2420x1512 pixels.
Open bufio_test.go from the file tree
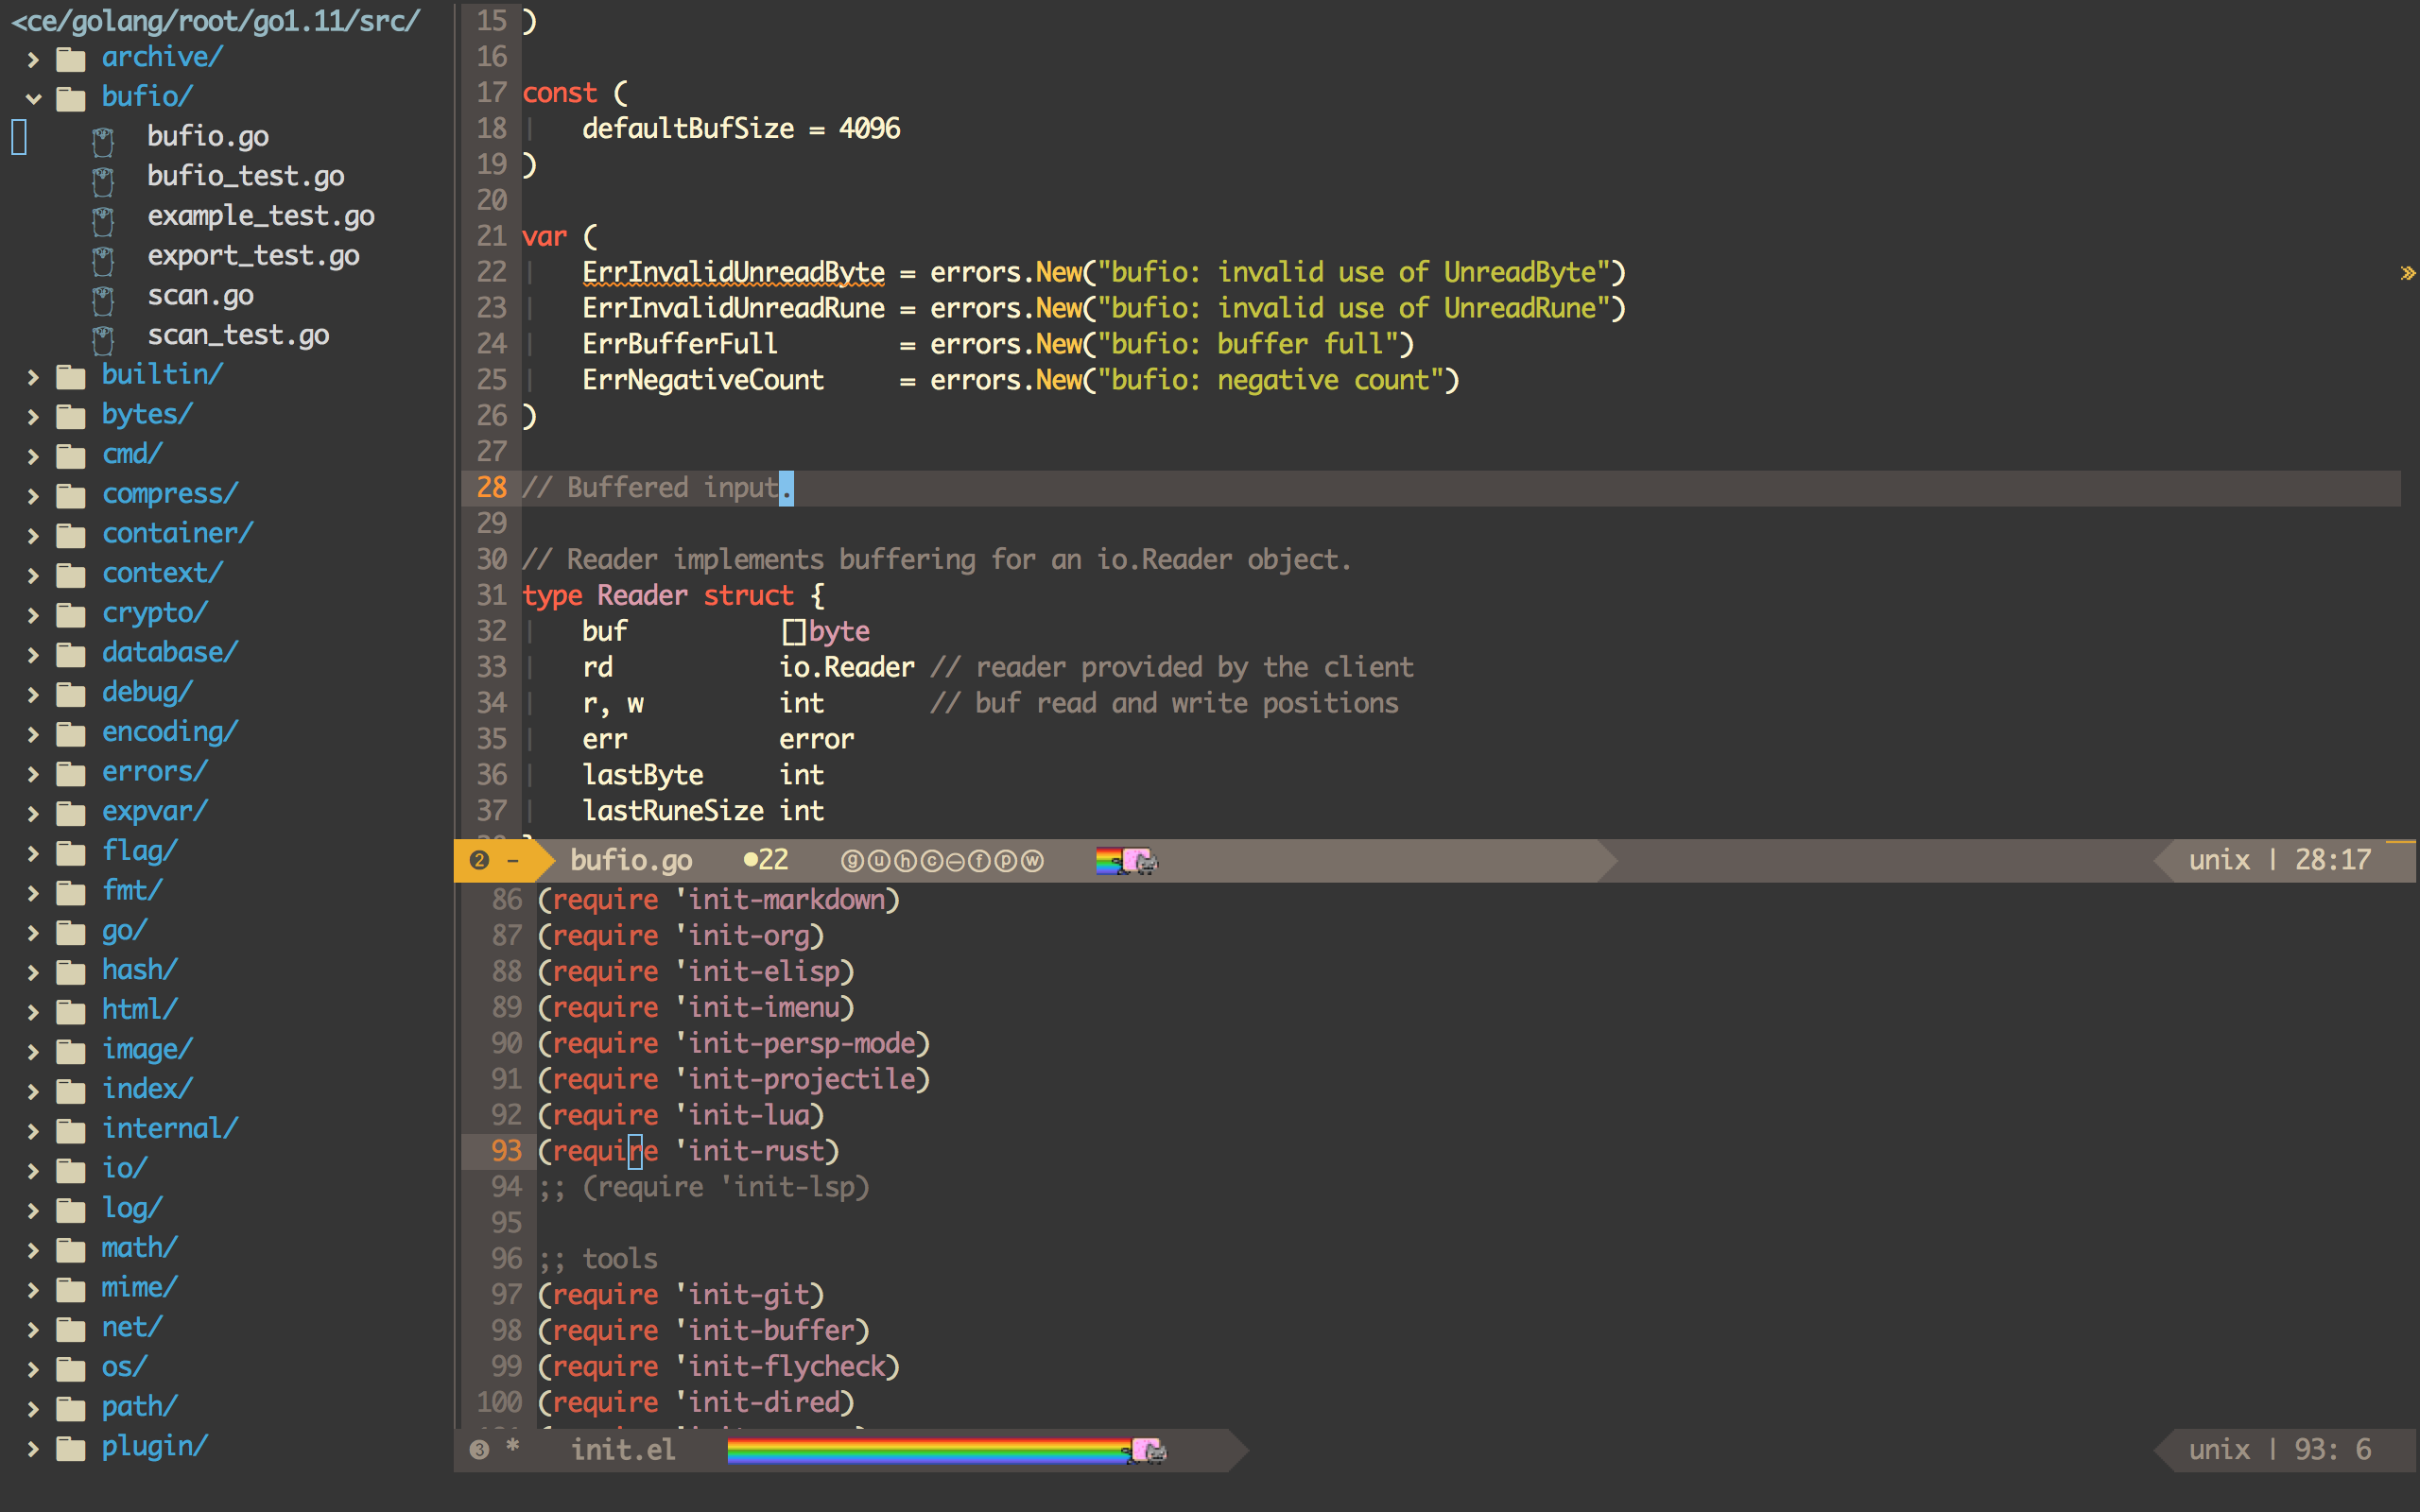click(x=245, y=176)
